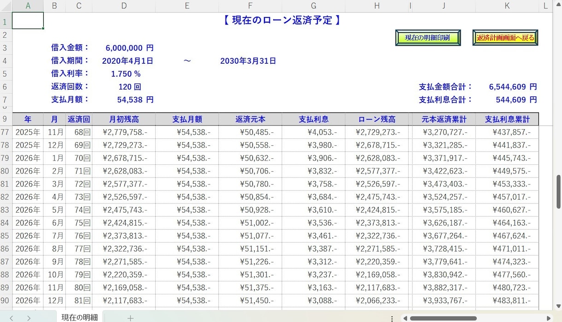Click cell 74回 in row 83
The image size is (562, 322).
[x=79, y=210]
